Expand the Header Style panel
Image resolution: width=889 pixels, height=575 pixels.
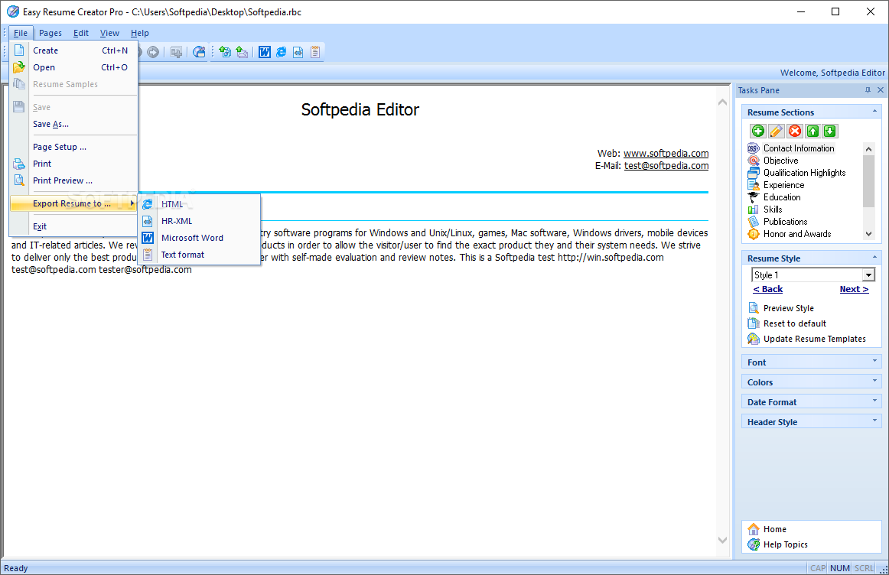click(x=874, y=421)
